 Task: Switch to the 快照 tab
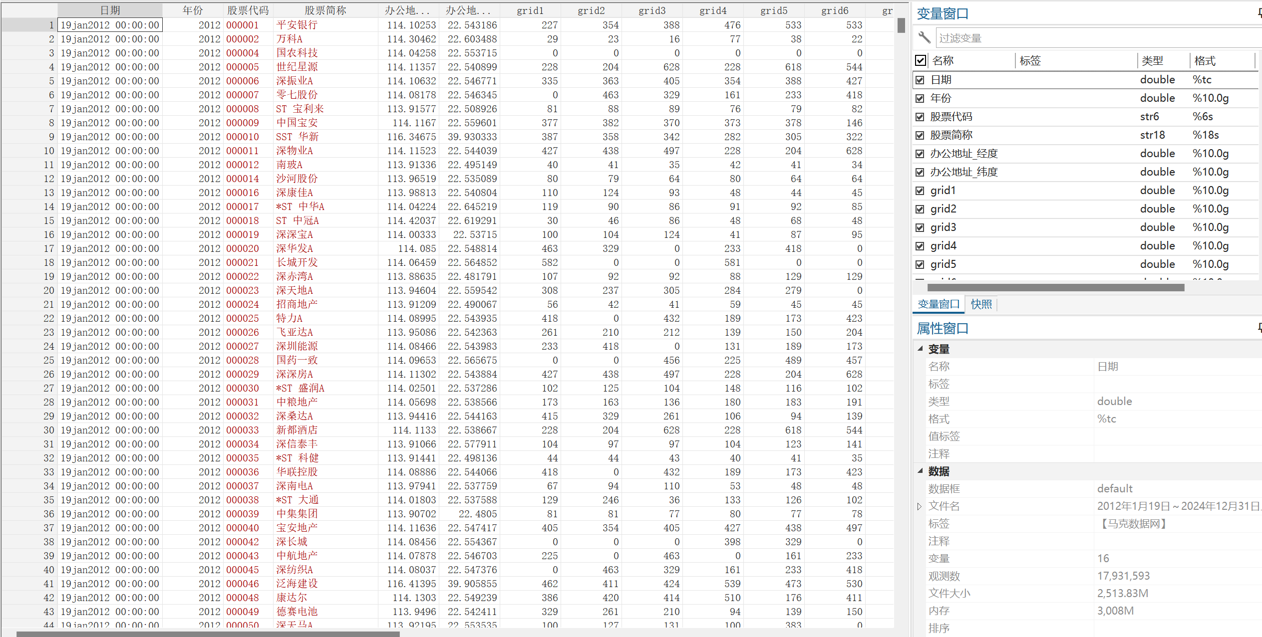click(x=981, y=304)
